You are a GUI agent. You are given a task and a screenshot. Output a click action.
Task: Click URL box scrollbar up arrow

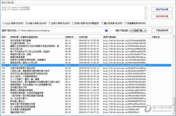coord(146,8)
